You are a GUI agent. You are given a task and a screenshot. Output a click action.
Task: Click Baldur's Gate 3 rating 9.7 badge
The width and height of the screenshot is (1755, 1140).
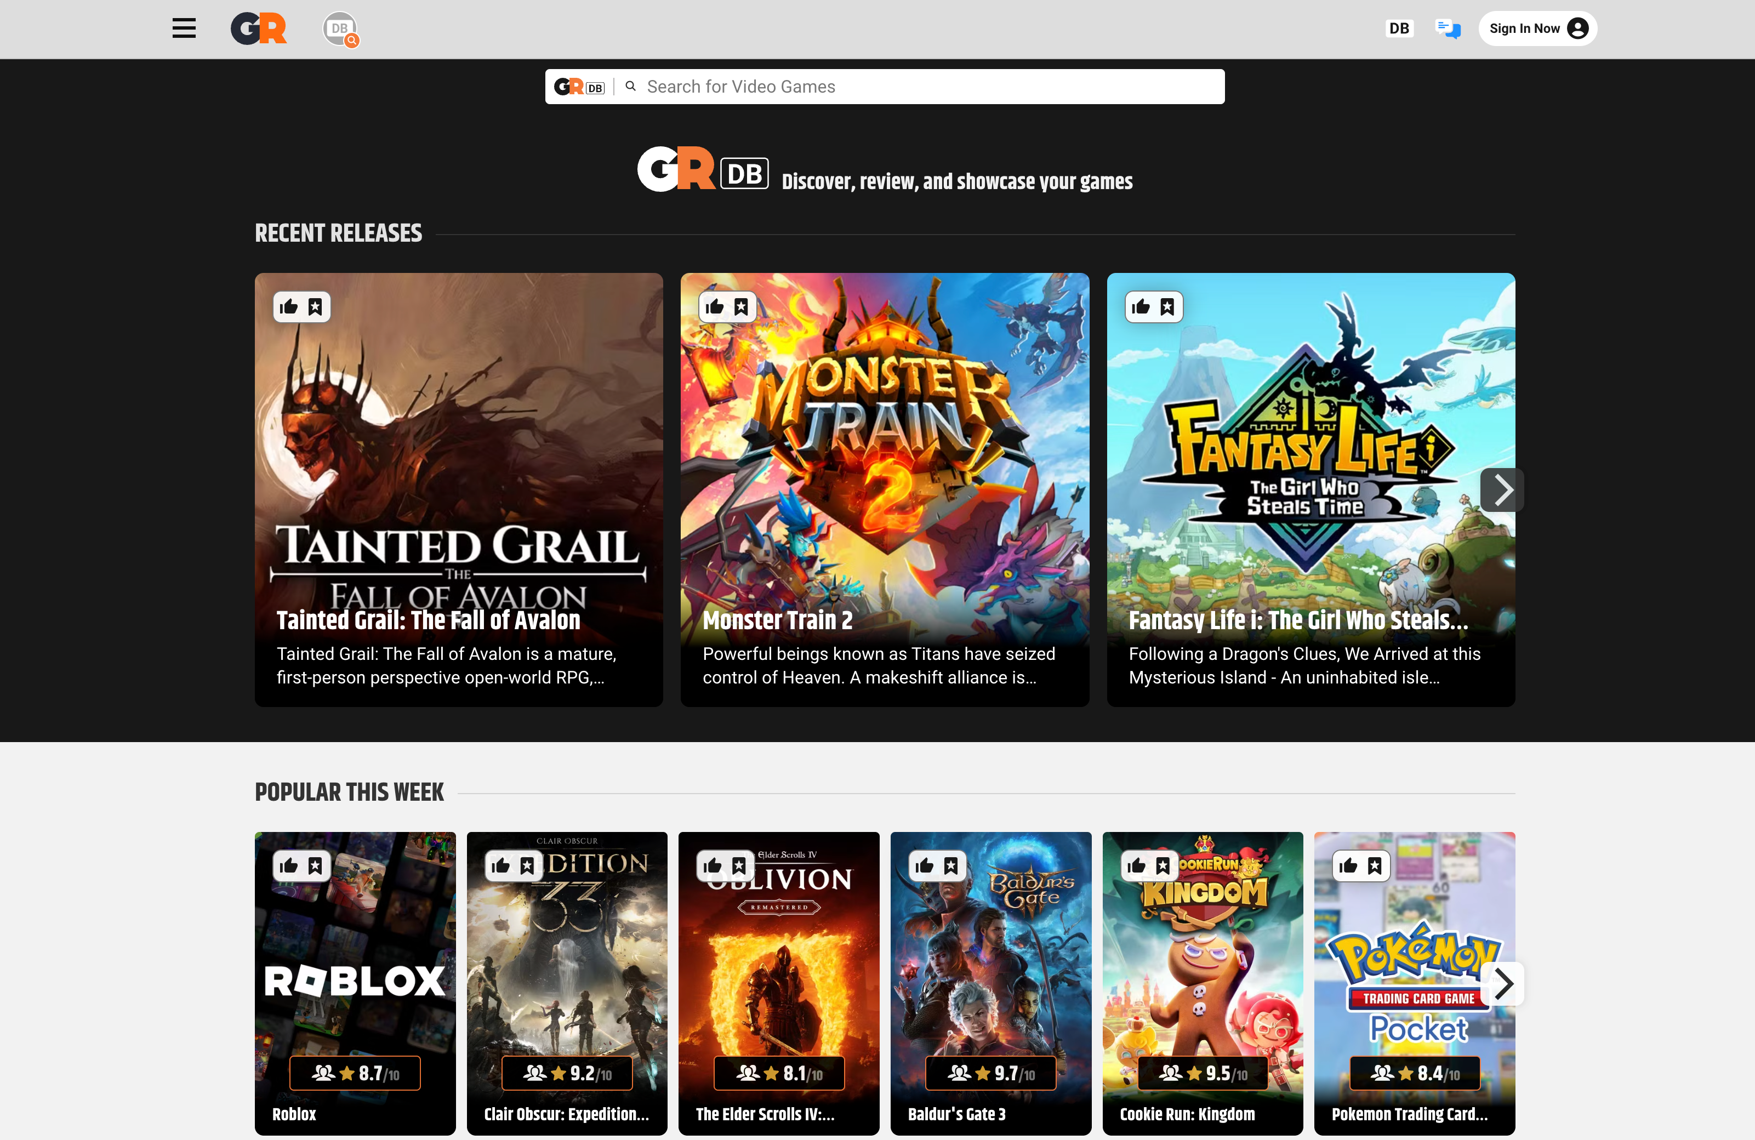tap(990, 1073)
